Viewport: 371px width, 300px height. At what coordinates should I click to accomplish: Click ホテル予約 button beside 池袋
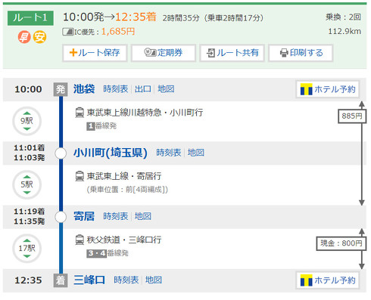[x=328, y=89]
